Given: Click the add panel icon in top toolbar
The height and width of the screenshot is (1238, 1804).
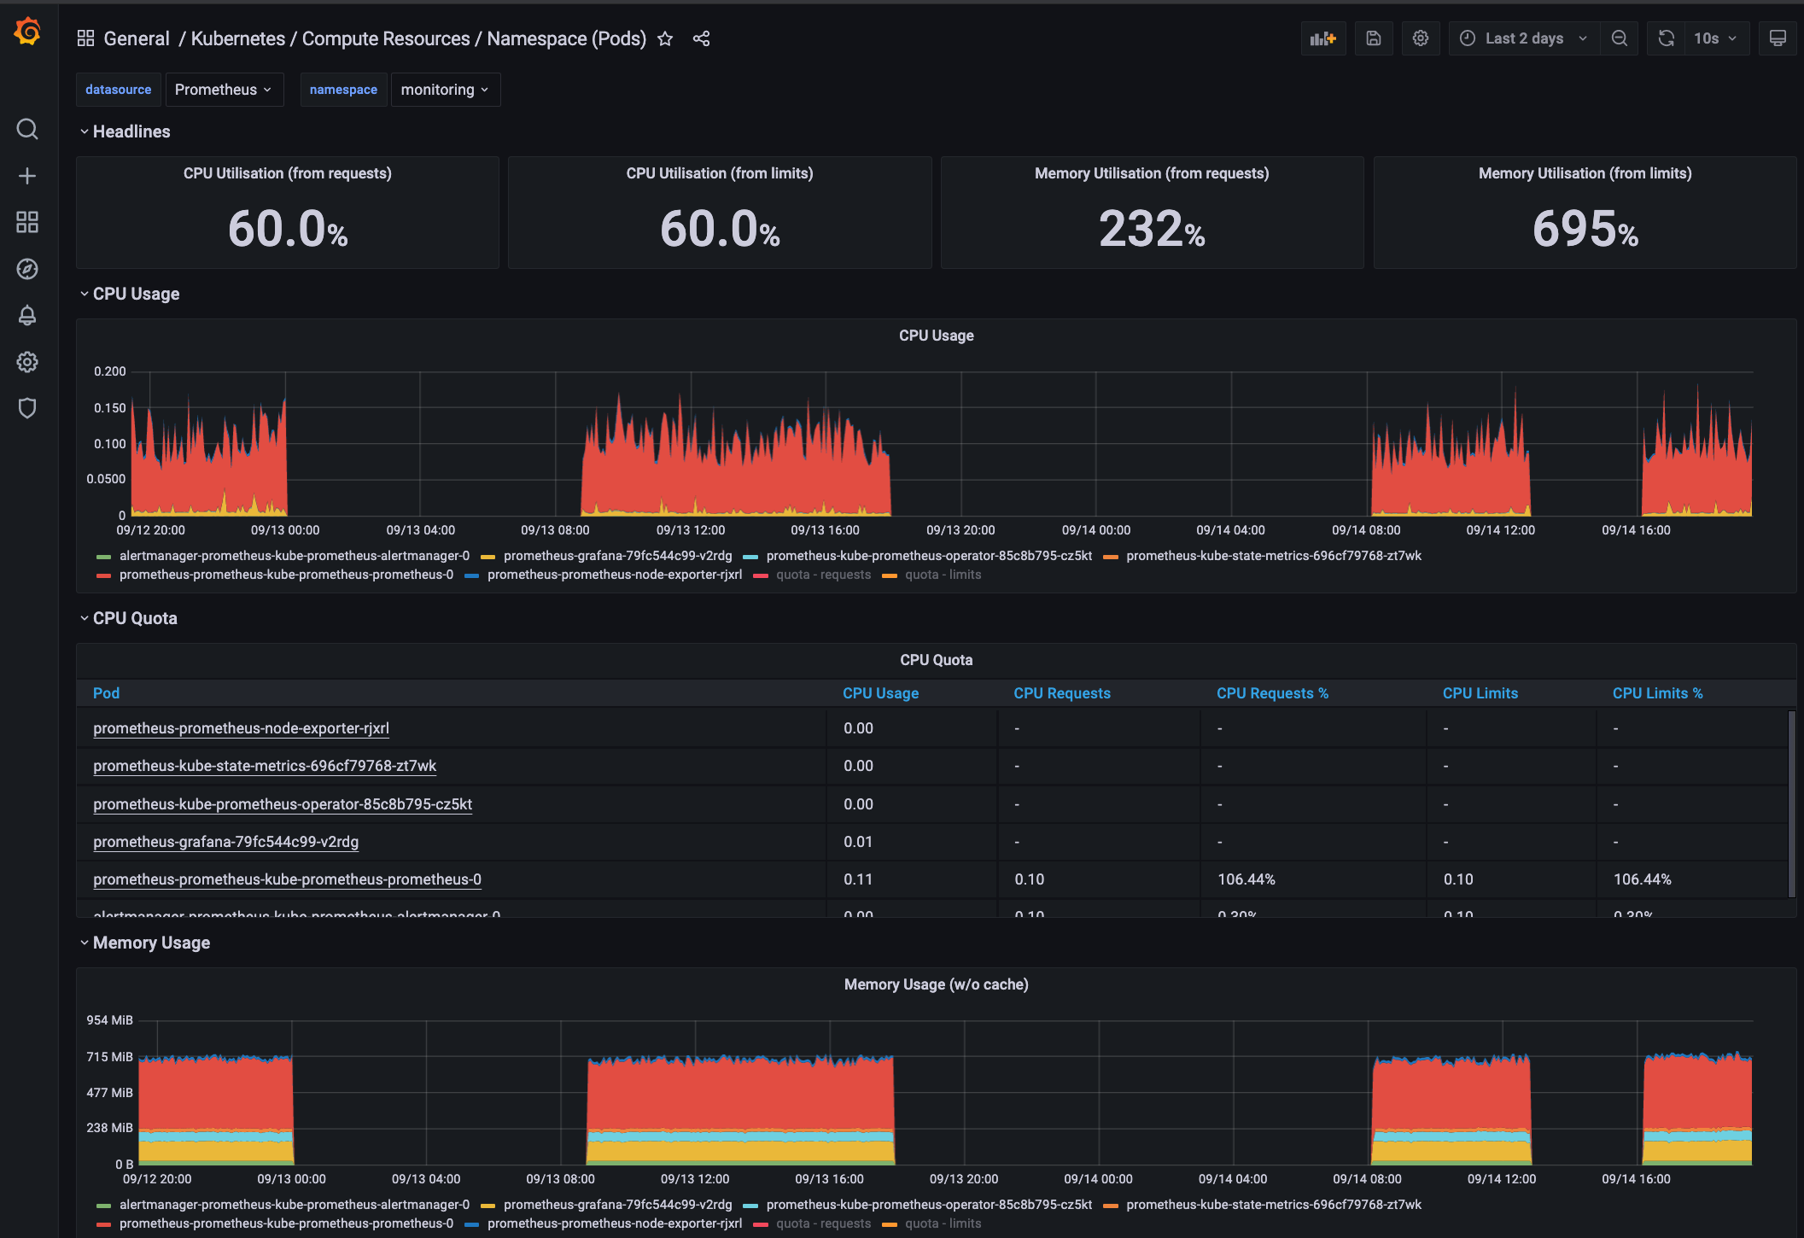Looking at the screenshot, I should tap(1322, 38).
